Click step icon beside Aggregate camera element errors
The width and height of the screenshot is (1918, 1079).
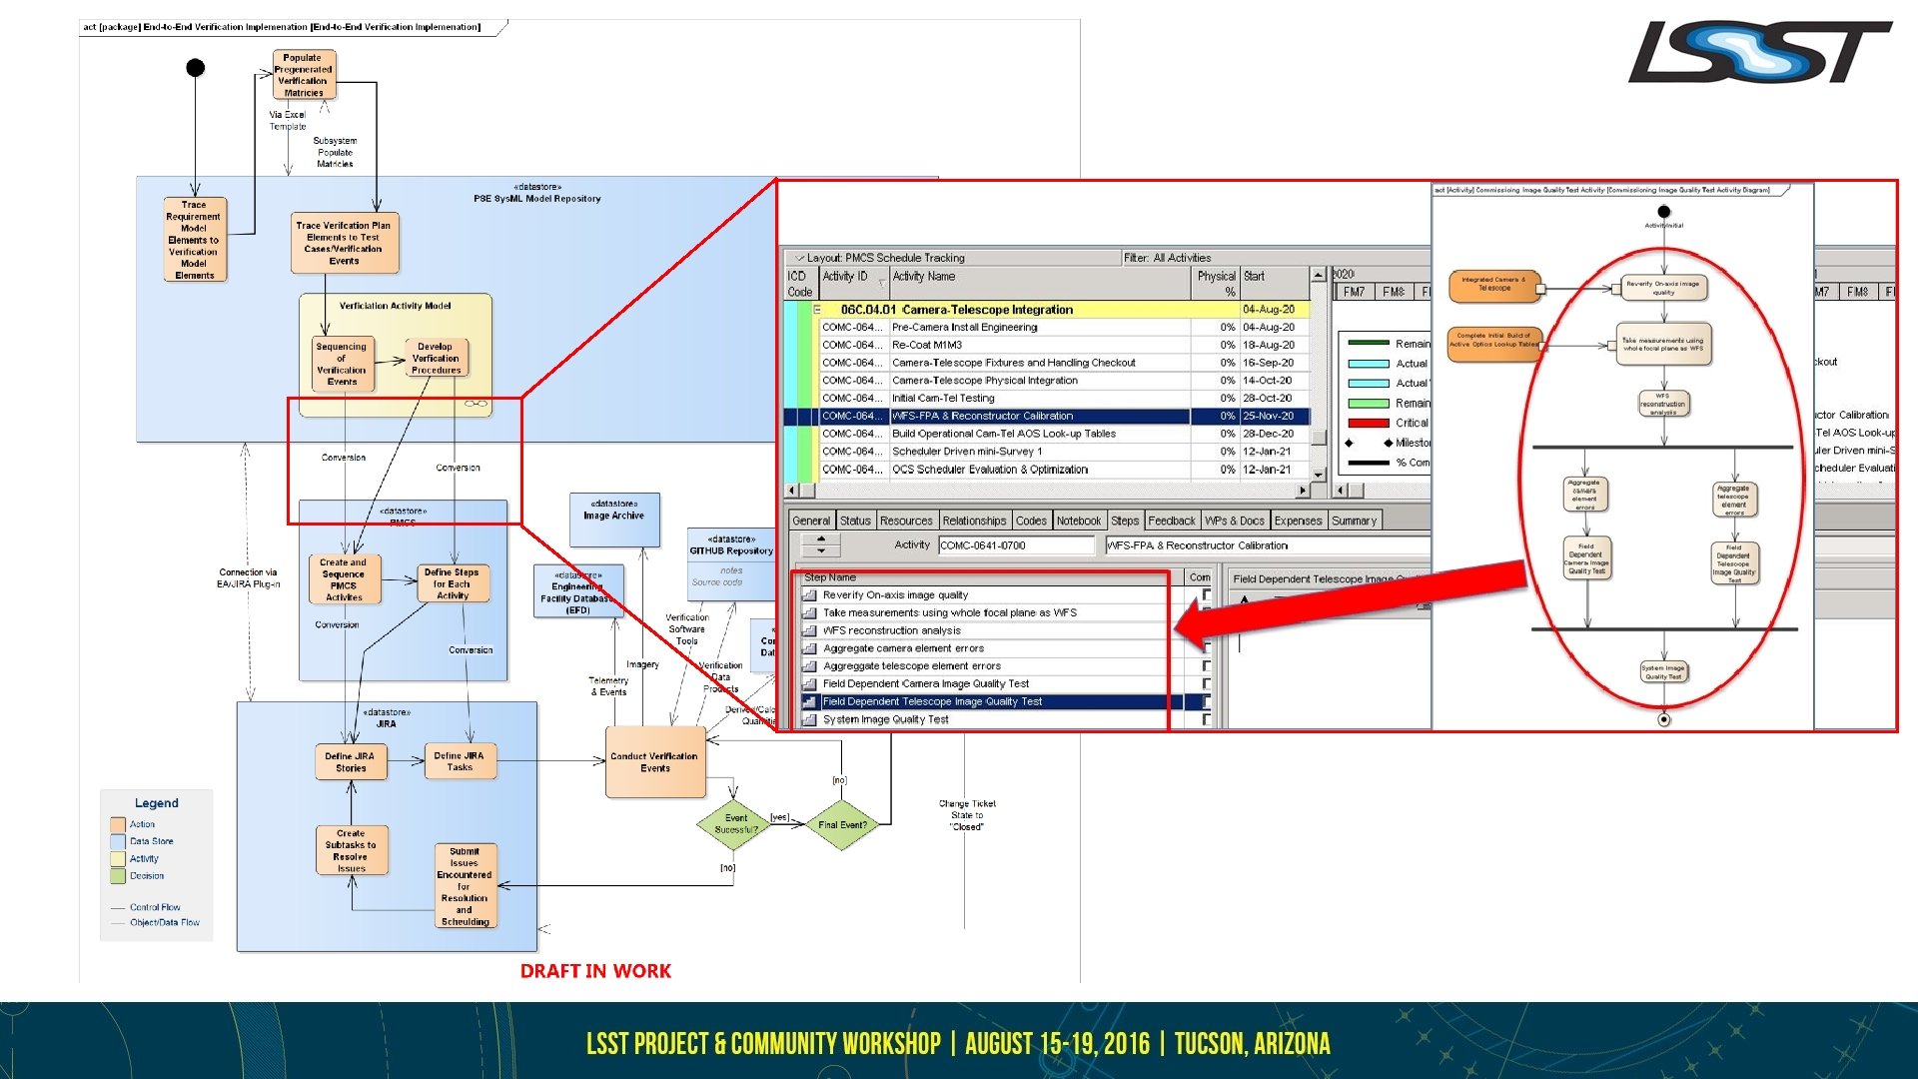[810, 649]
